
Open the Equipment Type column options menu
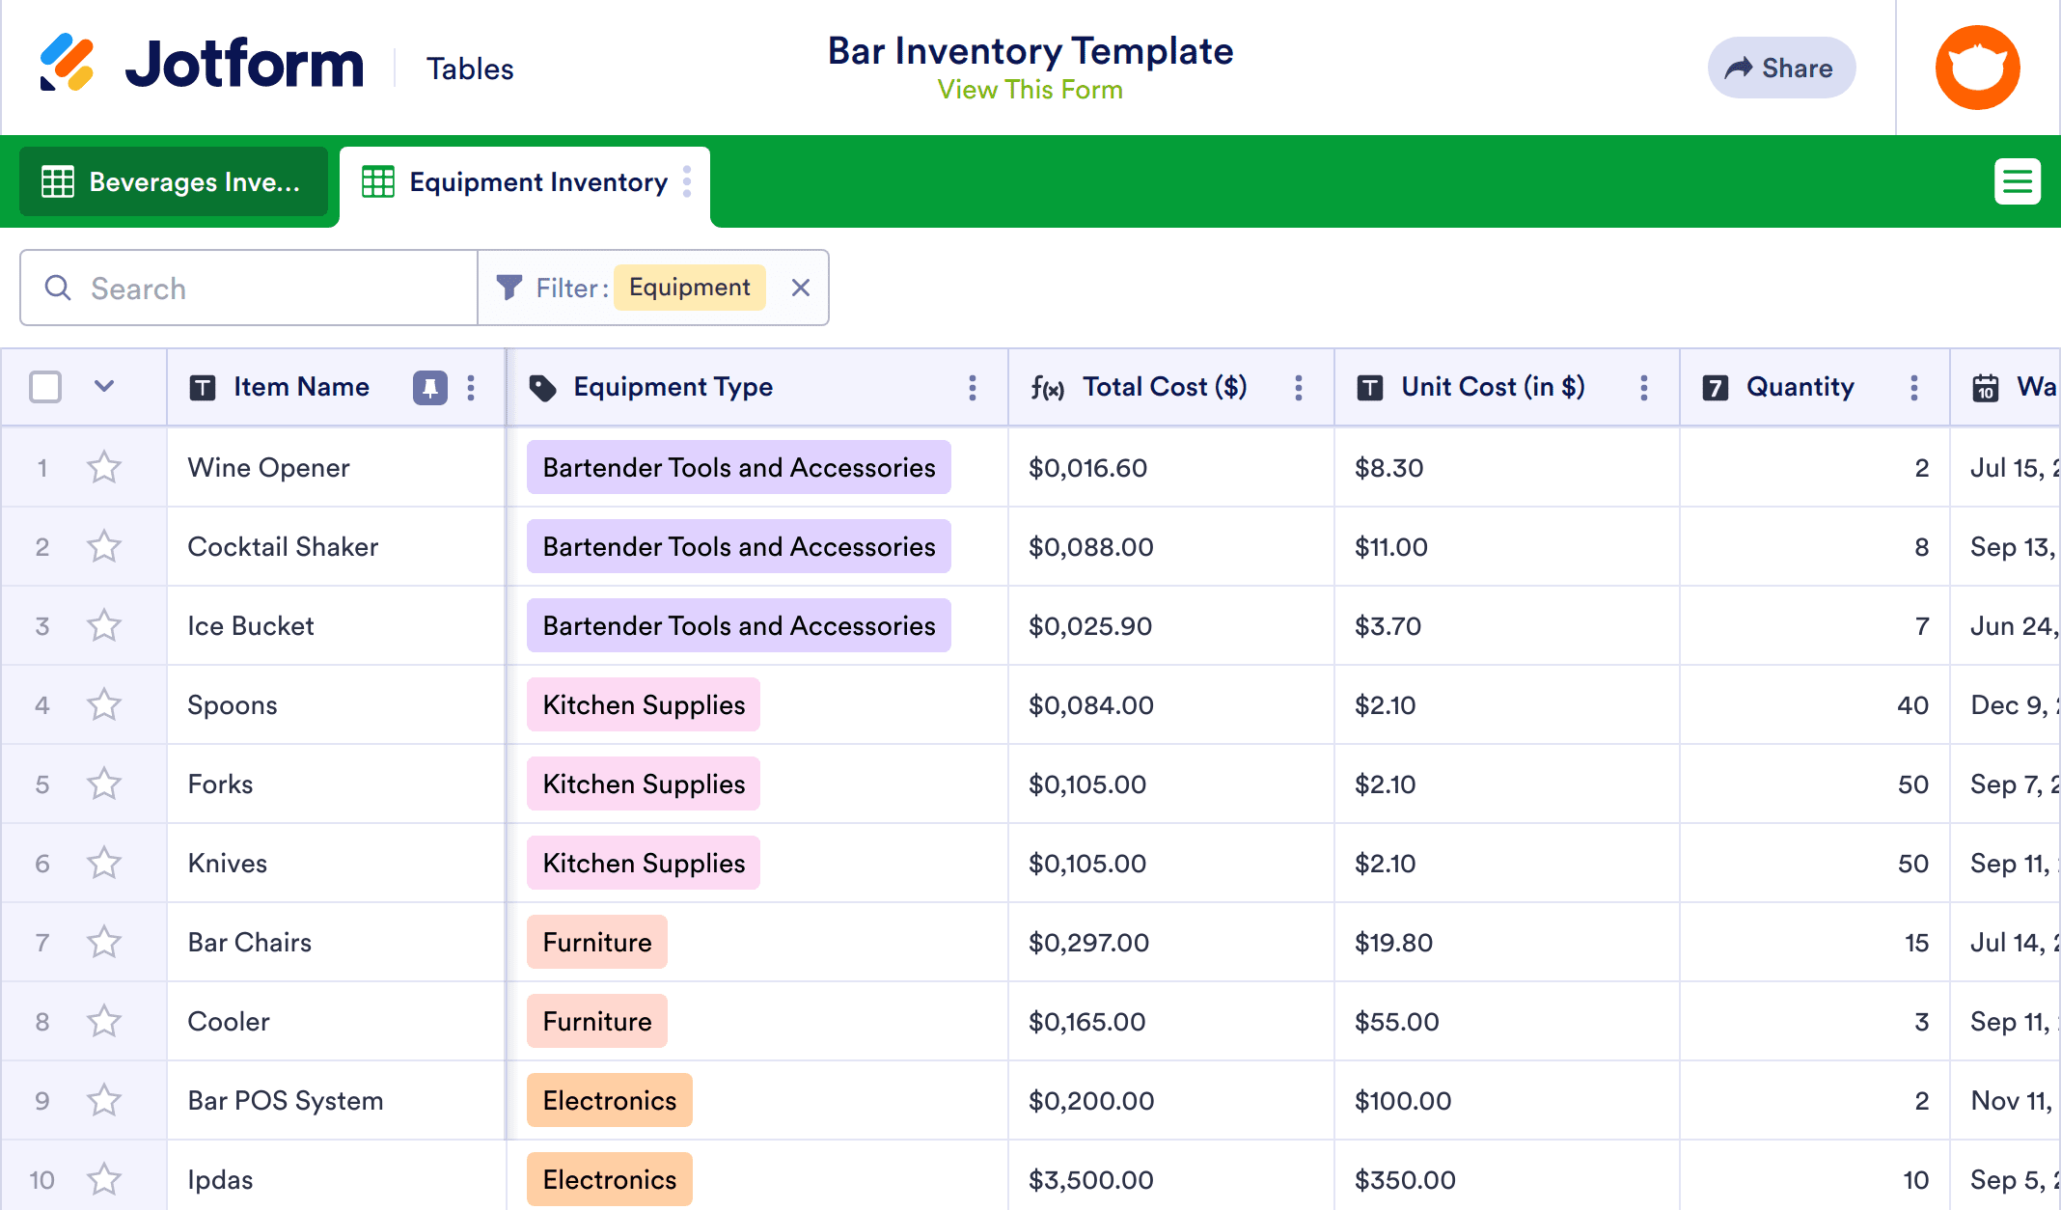pos(973,387)
